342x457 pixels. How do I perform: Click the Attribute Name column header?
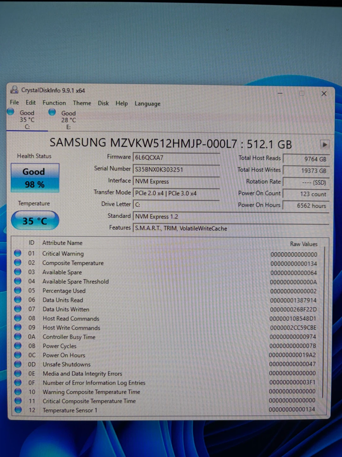62,243
